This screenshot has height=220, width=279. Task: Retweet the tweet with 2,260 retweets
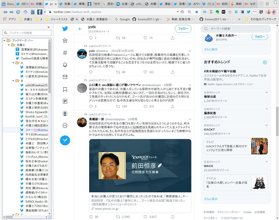(x=118, y=217)
